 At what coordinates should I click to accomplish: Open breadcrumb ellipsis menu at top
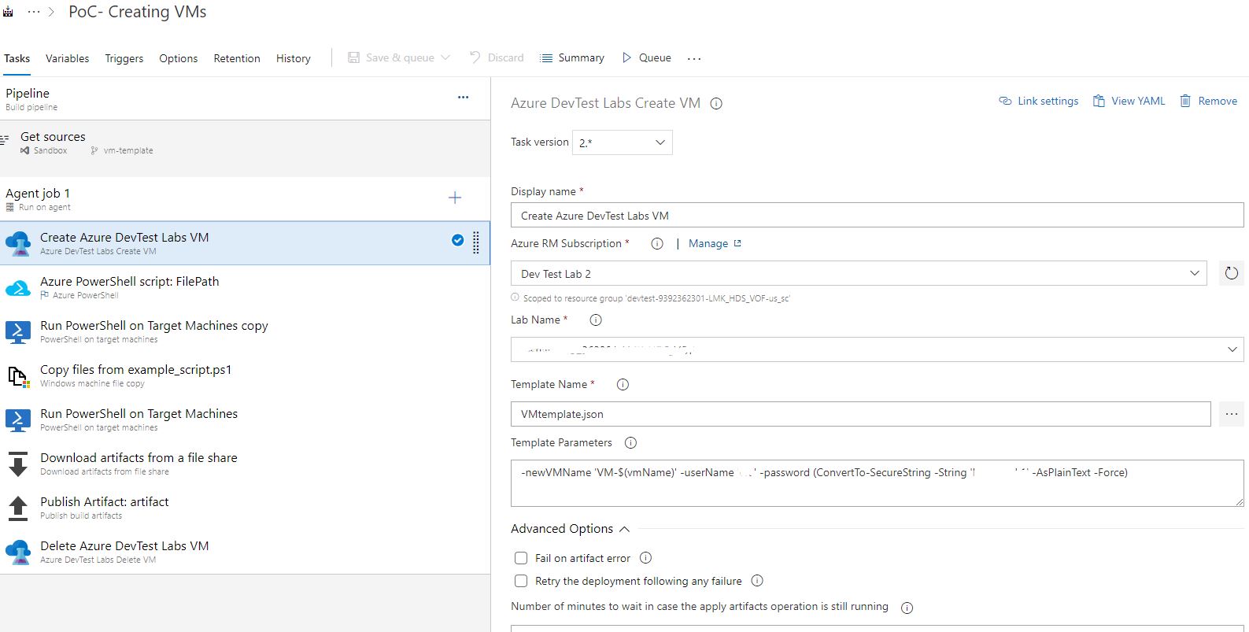coord(34,12)
